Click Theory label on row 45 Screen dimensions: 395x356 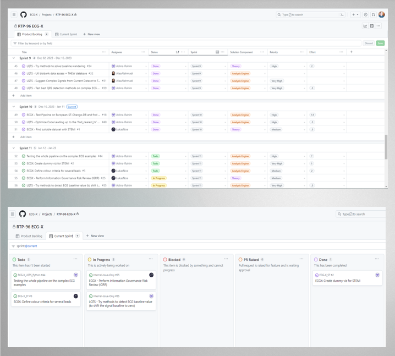[x=236, y=66]
